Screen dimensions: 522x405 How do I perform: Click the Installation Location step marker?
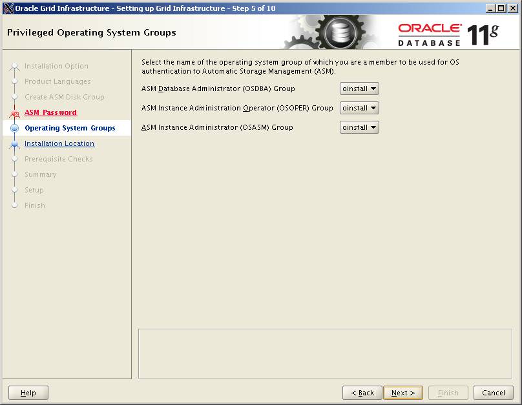click(x=15, y=144)
